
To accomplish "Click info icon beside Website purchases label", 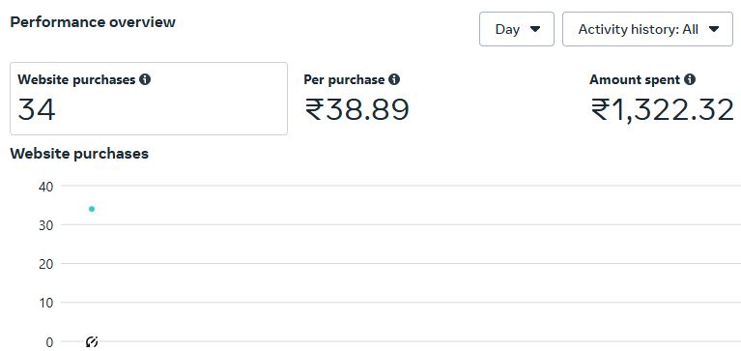I will pos(145,79).
